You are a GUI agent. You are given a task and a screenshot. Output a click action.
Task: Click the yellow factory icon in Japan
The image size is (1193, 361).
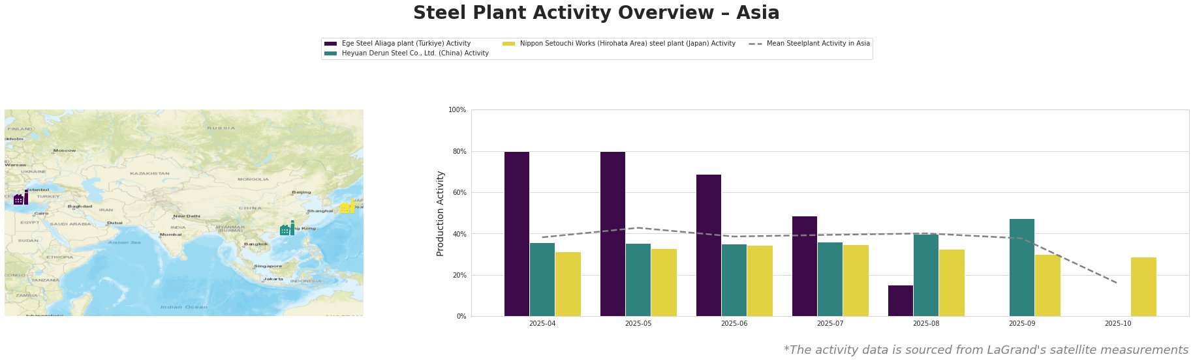347,207
